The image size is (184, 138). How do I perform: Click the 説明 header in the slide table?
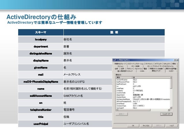tap(114, 32)
